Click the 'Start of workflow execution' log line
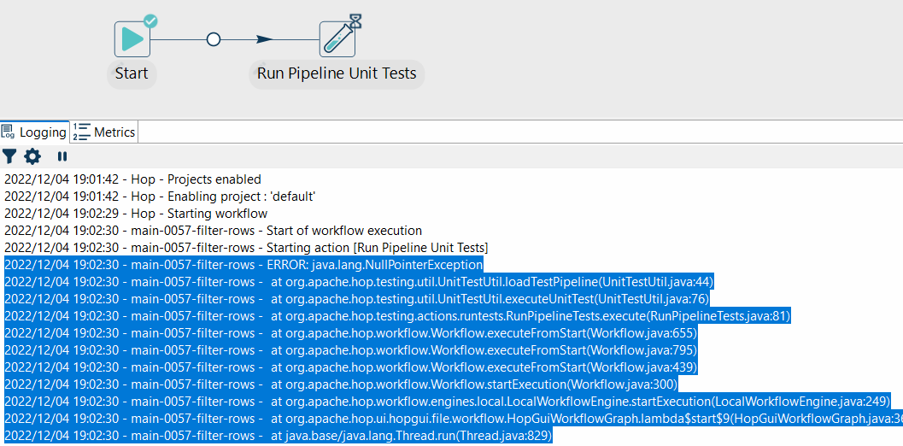The height and width of the screenshot is (446, 903). pos(213,231)
